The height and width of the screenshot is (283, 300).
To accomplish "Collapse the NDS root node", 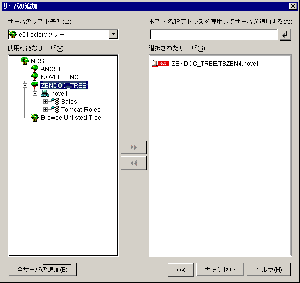I will coord(15,61).
